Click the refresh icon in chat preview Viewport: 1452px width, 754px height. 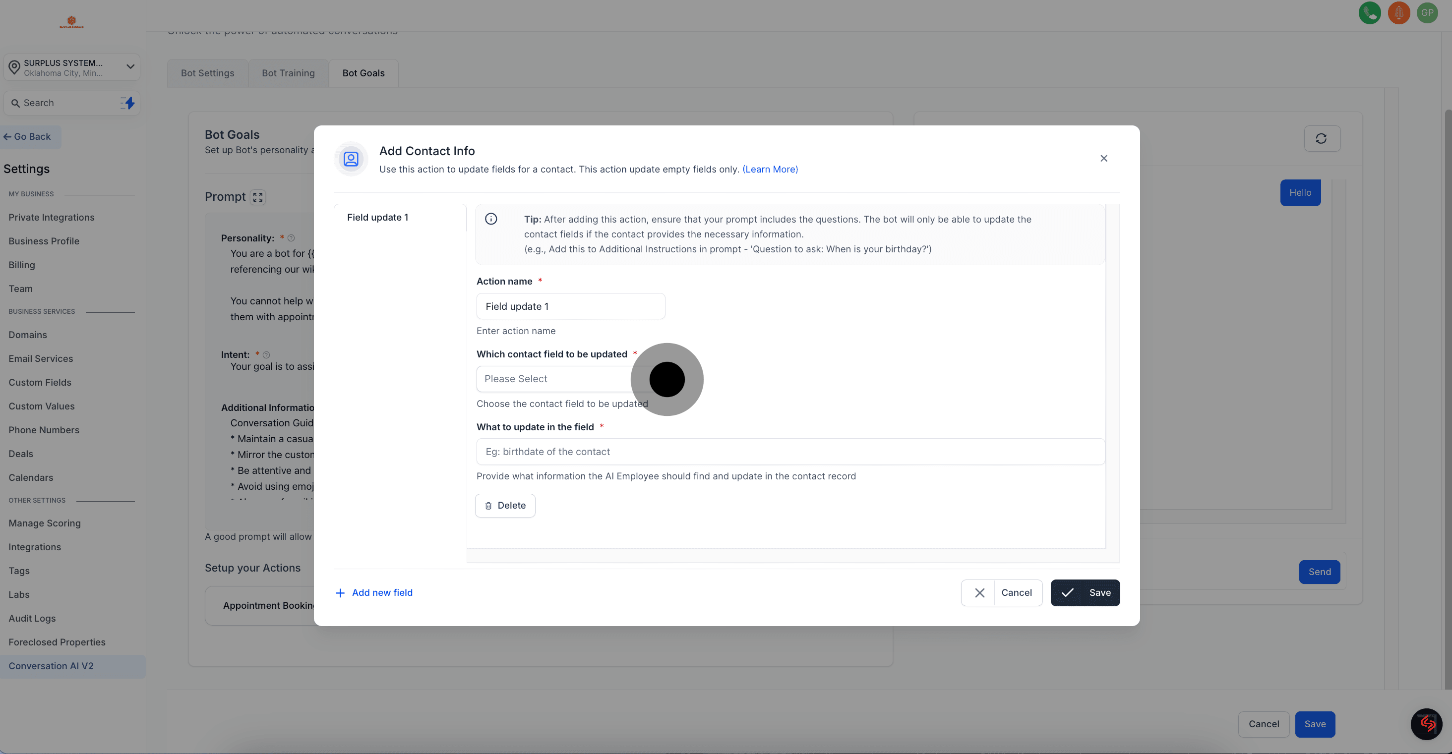[x=1321, y=139]
